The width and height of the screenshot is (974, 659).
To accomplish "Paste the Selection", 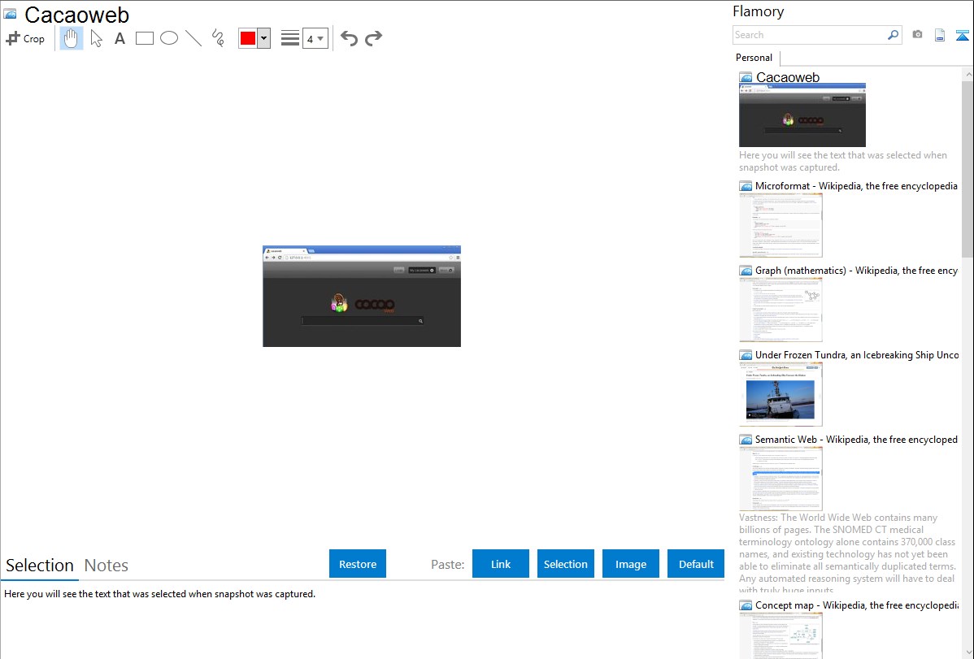I will tap(565, 564).
